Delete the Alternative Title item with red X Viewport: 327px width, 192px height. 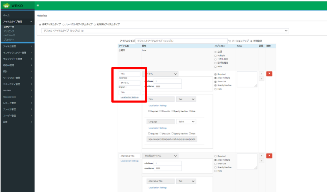269,156
